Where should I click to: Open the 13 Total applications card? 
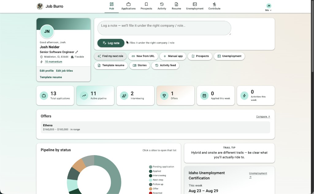click(x=55, y=96)
